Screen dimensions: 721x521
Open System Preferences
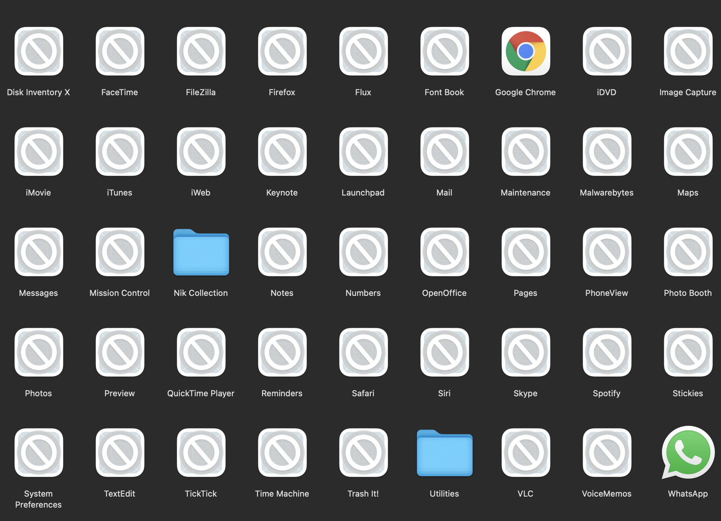39,453
